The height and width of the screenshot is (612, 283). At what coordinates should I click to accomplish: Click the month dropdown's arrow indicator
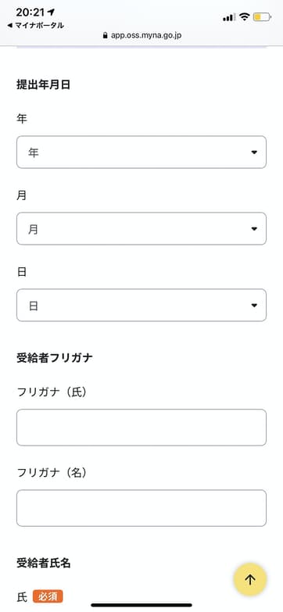[254, 229]
